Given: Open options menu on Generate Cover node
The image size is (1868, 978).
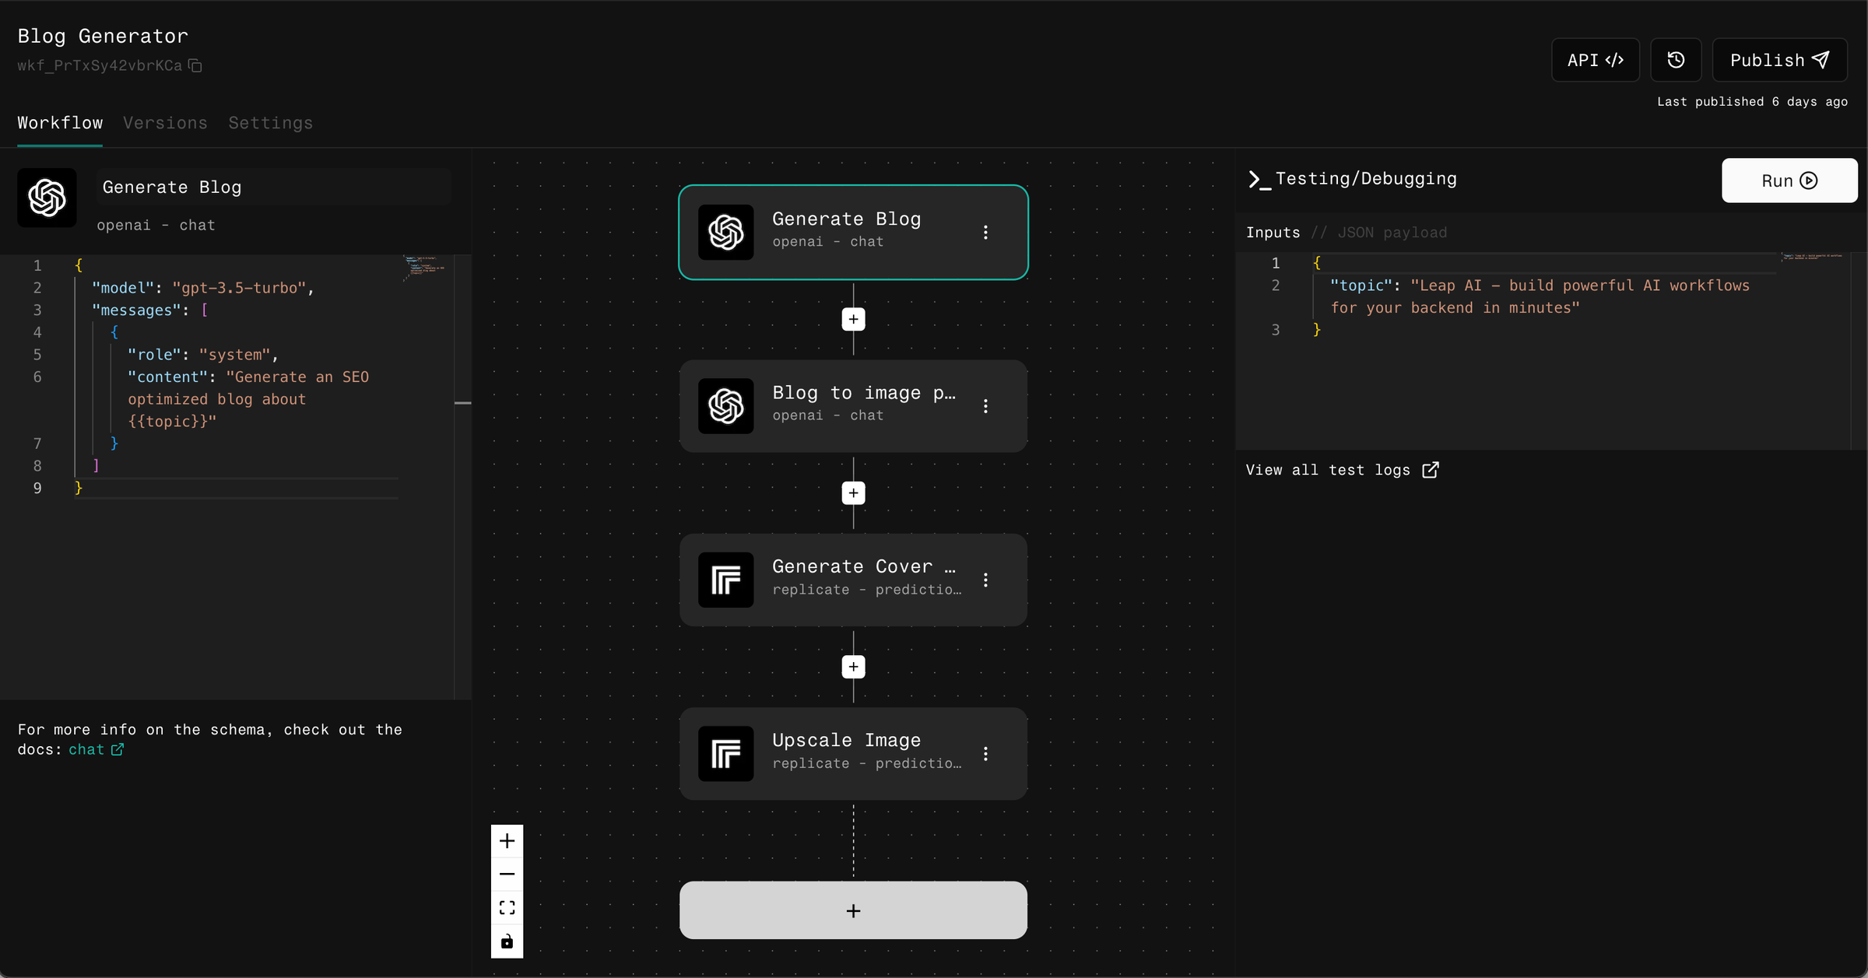Looking at the screenshot, I should click(985, 579).
